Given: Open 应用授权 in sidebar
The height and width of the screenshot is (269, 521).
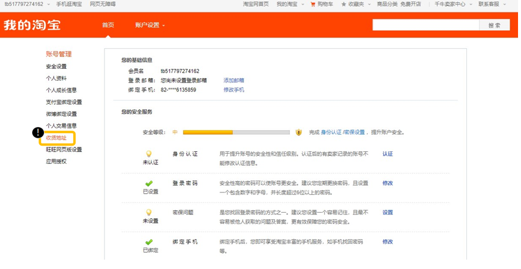Looking at the screenshot, I should 56,162.
